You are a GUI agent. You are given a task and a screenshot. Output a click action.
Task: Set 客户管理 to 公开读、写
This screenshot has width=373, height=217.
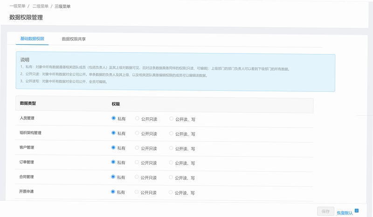click(171, 148)
